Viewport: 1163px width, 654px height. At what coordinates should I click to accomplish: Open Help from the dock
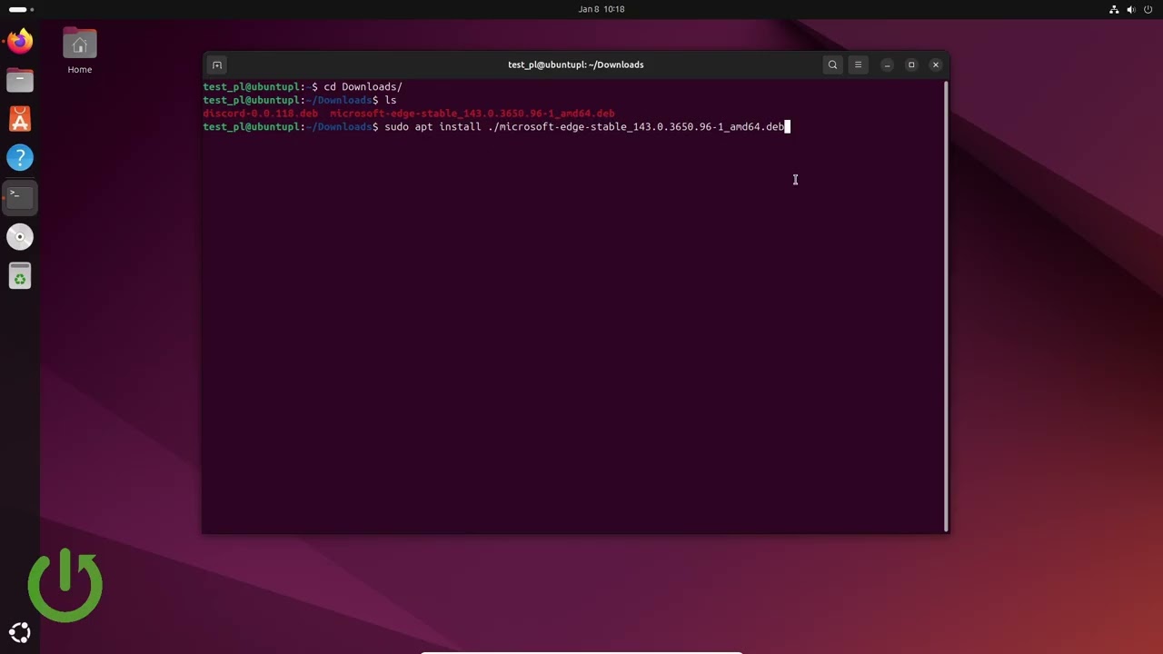click(20, 158)
